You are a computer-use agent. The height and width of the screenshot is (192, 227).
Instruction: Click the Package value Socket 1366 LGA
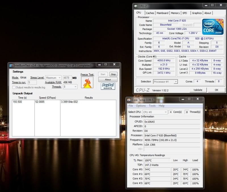(177, 29)
